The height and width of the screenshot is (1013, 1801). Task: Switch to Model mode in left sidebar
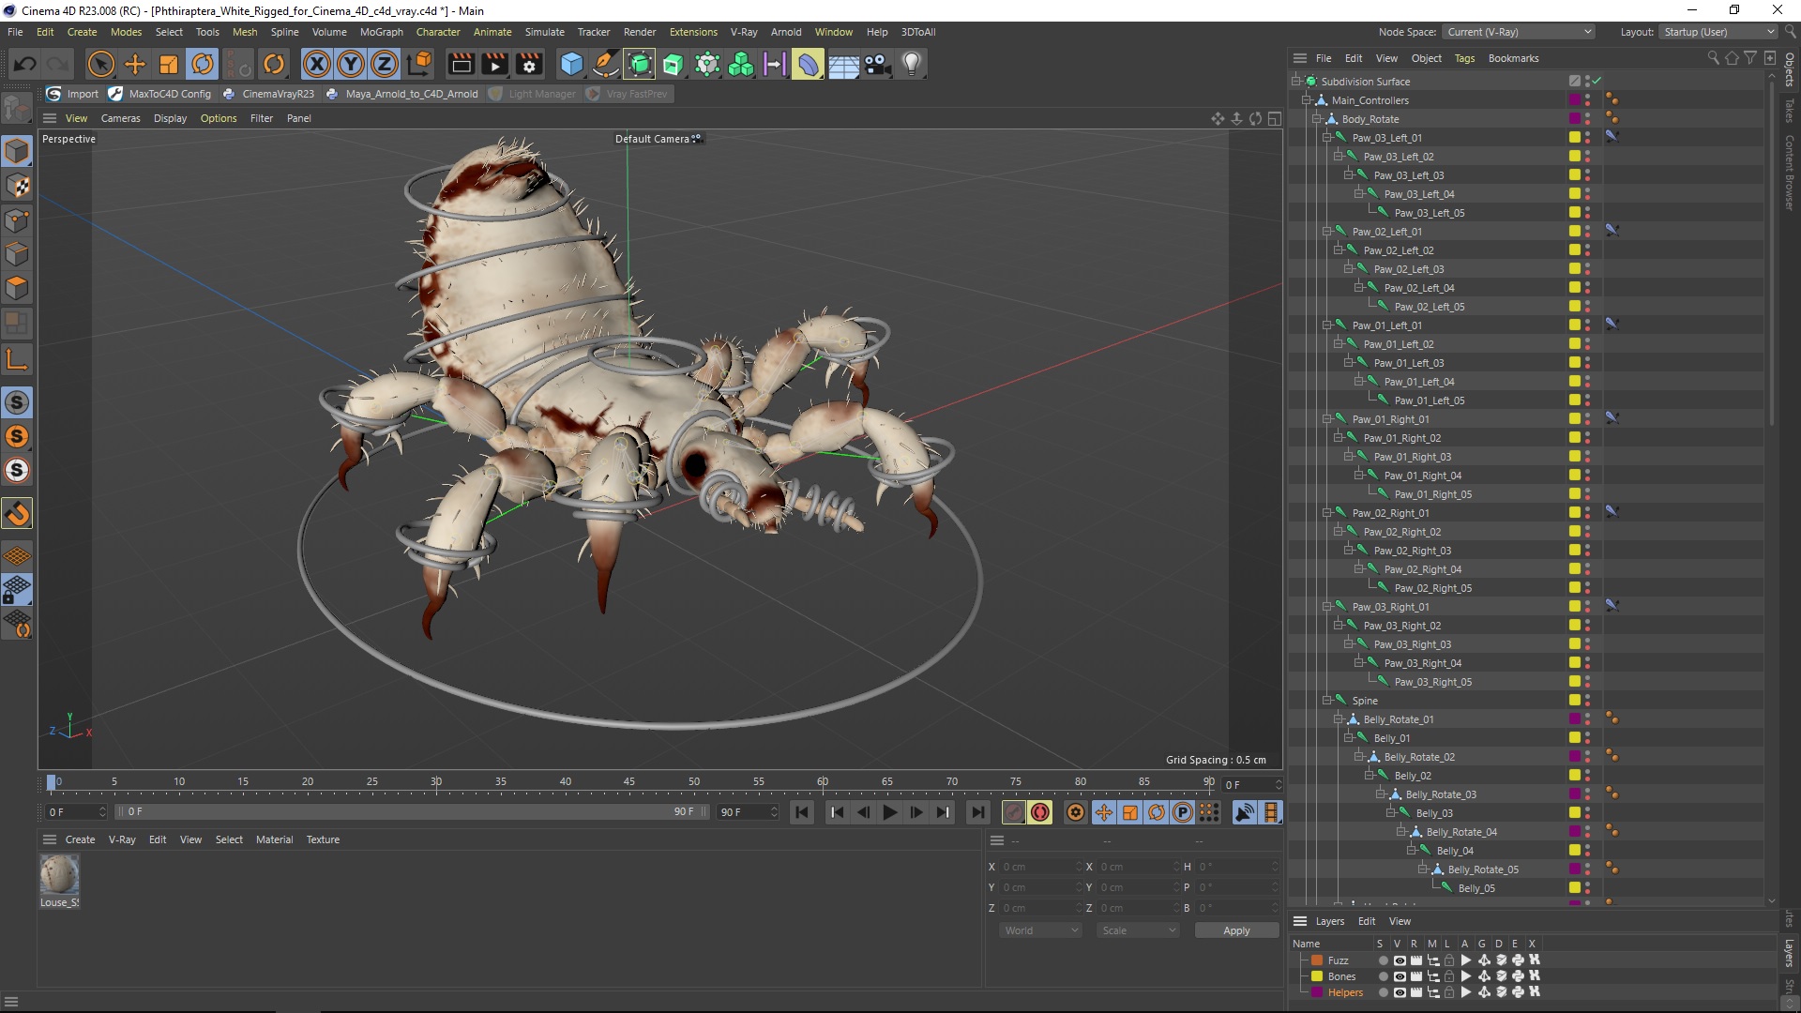[x=17, y=151]
